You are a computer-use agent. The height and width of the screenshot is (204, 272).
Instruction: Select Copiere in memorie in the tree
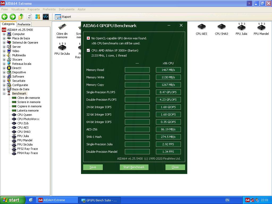29,106
